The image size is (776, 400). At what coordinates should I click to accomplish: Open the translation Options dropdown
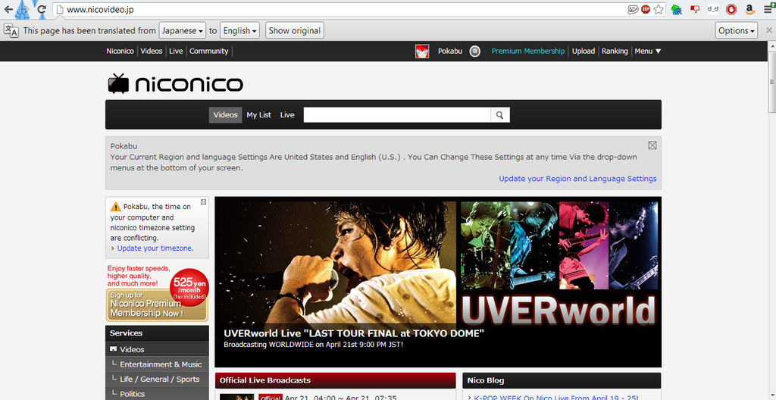pos(737,31)
